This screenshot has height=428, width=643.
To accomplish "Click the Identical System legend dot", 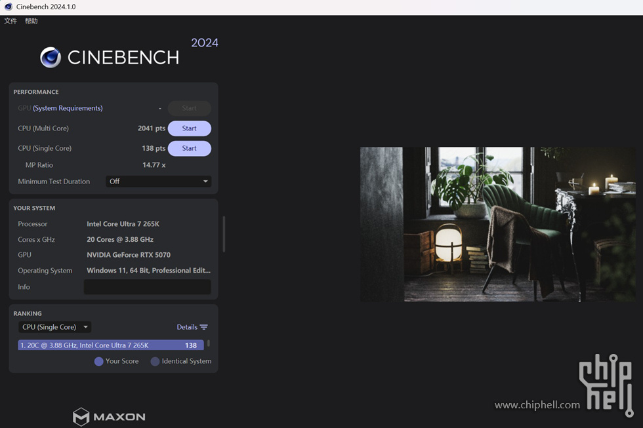I will [x=155, y=361].
